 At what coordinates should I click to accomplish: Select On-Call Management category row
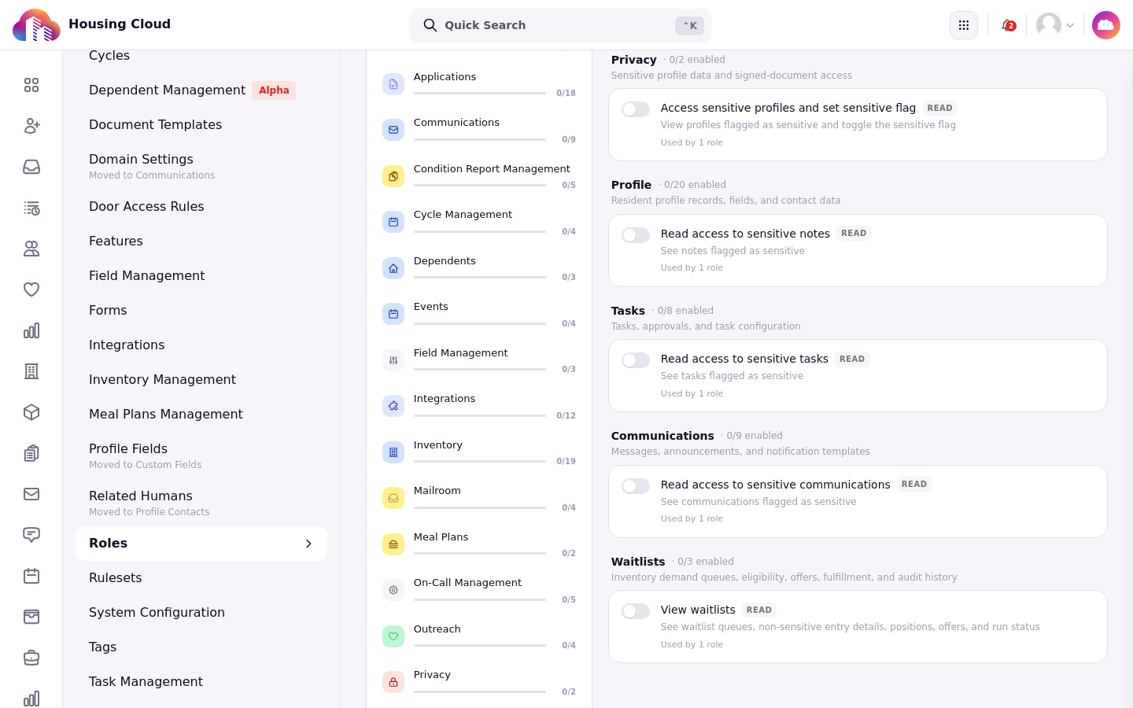(479, 590)
